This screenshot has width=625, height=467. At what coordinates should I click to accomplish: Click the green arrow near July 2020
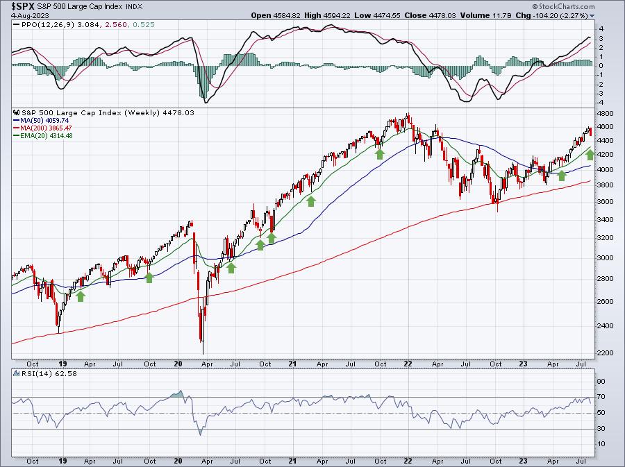pyautogui.click(x=231, y=268)
